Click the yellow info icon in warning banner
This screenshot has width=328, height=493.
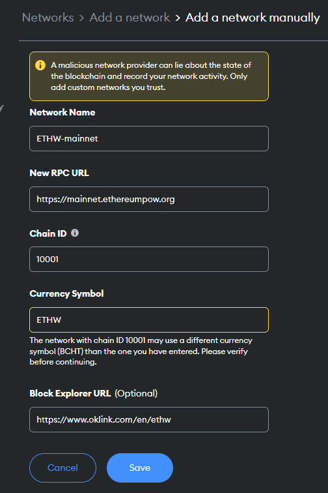[40, 65]
